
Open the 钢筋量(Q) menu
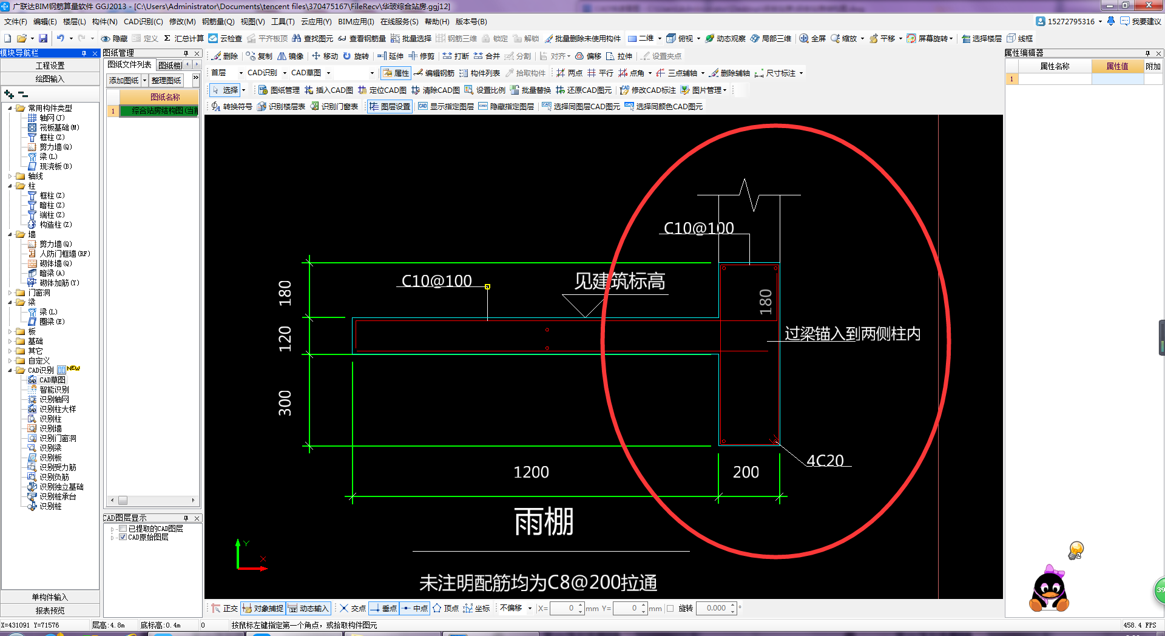[x=218, y=21]
